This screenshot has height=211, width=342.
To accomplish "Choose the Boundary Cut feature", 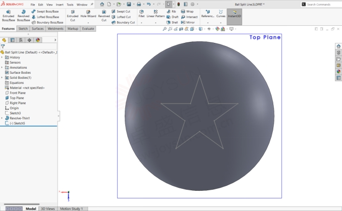I will (x=123, y=22).
